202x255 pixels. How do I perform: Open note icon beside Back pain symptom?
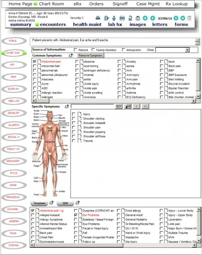pos(166,66)
